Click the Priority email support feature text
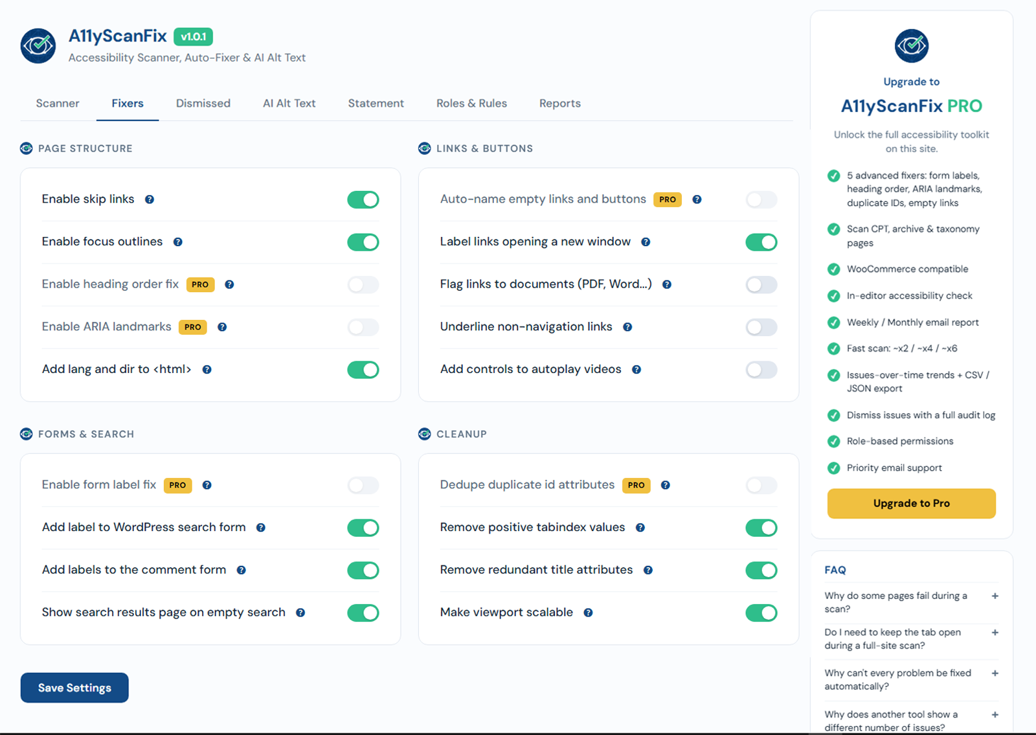 [x=894, y=468]
